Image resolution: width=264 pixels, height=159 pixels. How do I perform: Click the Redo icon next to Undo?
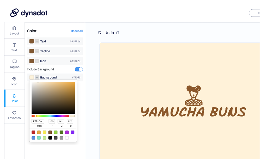coord(118,33)
